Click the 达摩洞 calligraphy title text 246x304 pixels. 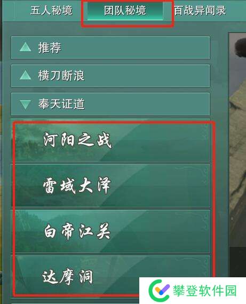pos(67,276)
